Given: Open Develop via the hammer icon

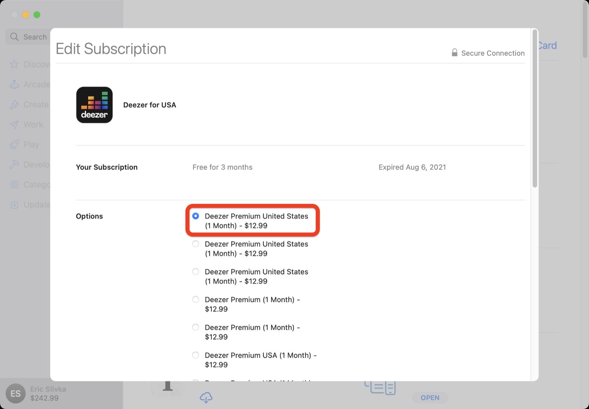Looking at the screenshot, I should (14, 164).
